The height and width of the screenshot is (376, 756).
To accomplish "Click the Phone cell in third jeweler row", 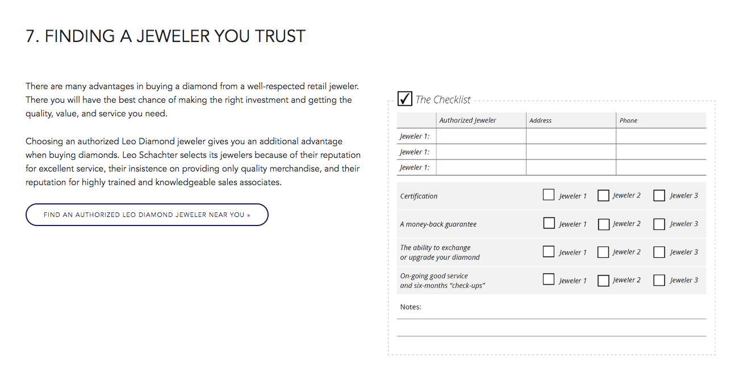I will (x=661, y=168).
